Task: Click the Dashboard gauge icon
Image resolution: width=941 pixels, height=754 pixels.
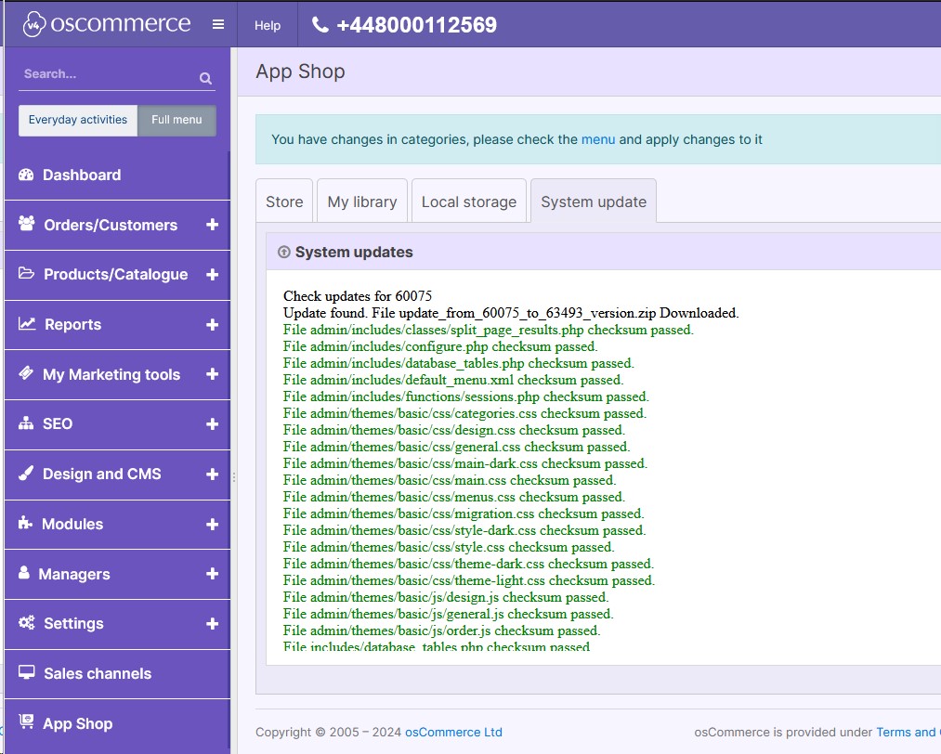Action: click(x=26, y=175)
